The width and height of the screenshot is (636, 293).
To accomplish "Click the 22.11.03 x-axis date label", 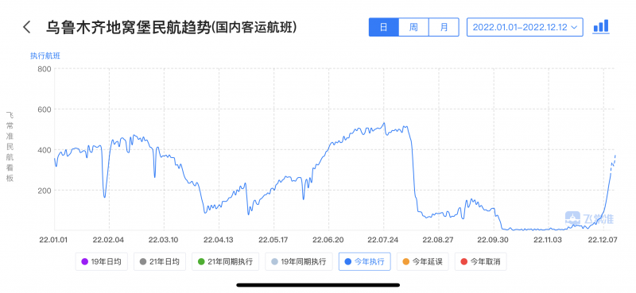I will 549,240.
